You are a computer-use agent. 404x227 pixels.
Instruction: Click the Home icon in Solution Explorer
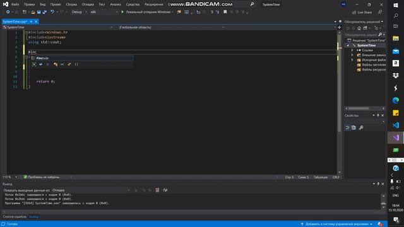click(x=359, y=28)
